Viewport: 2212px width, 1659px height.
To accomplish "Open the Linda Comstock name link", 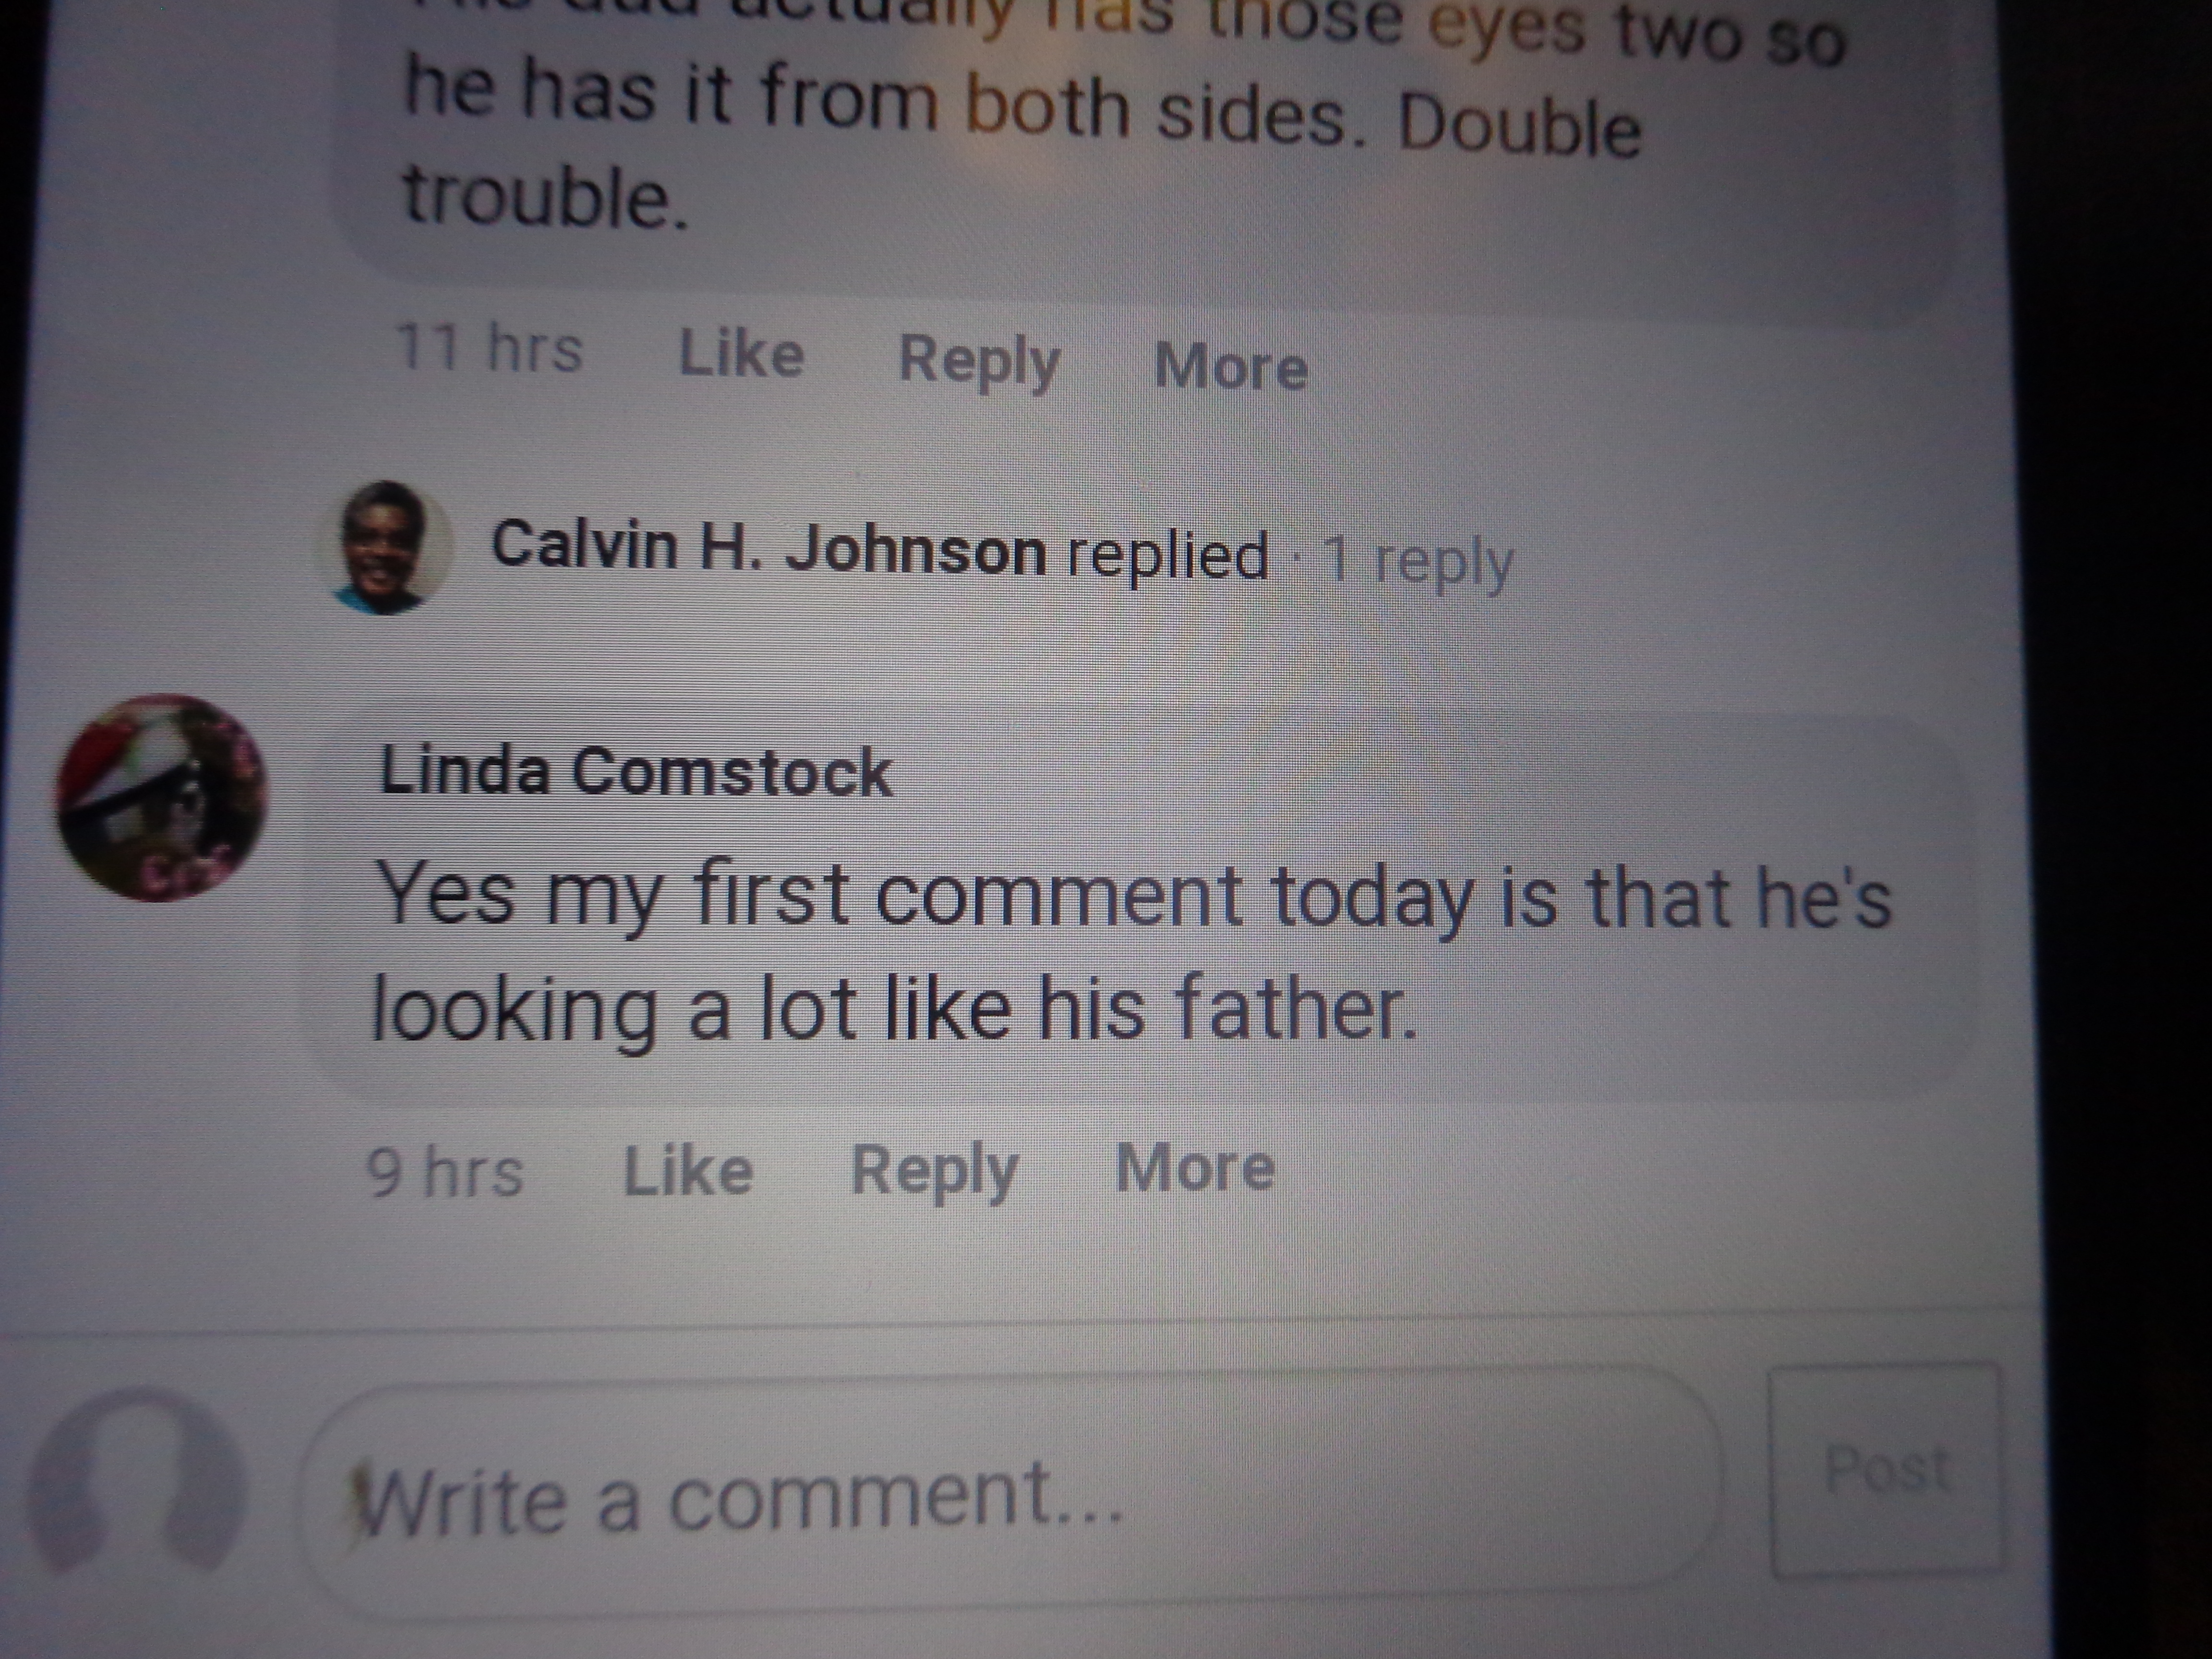I will coord(635,772).
